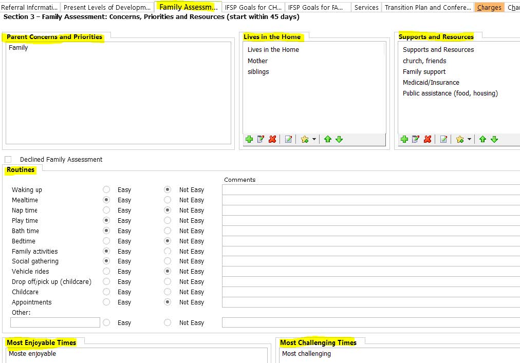Check the Declined Family Assessment box
This screenshot has width=520, height=363.
[x=8, y=160]
